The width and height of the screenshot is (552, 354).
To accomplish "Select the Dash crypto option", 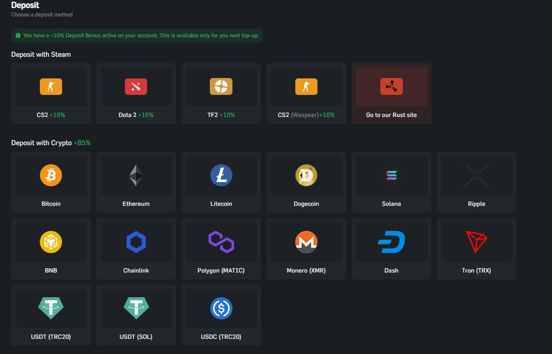I will click(391, 249).
